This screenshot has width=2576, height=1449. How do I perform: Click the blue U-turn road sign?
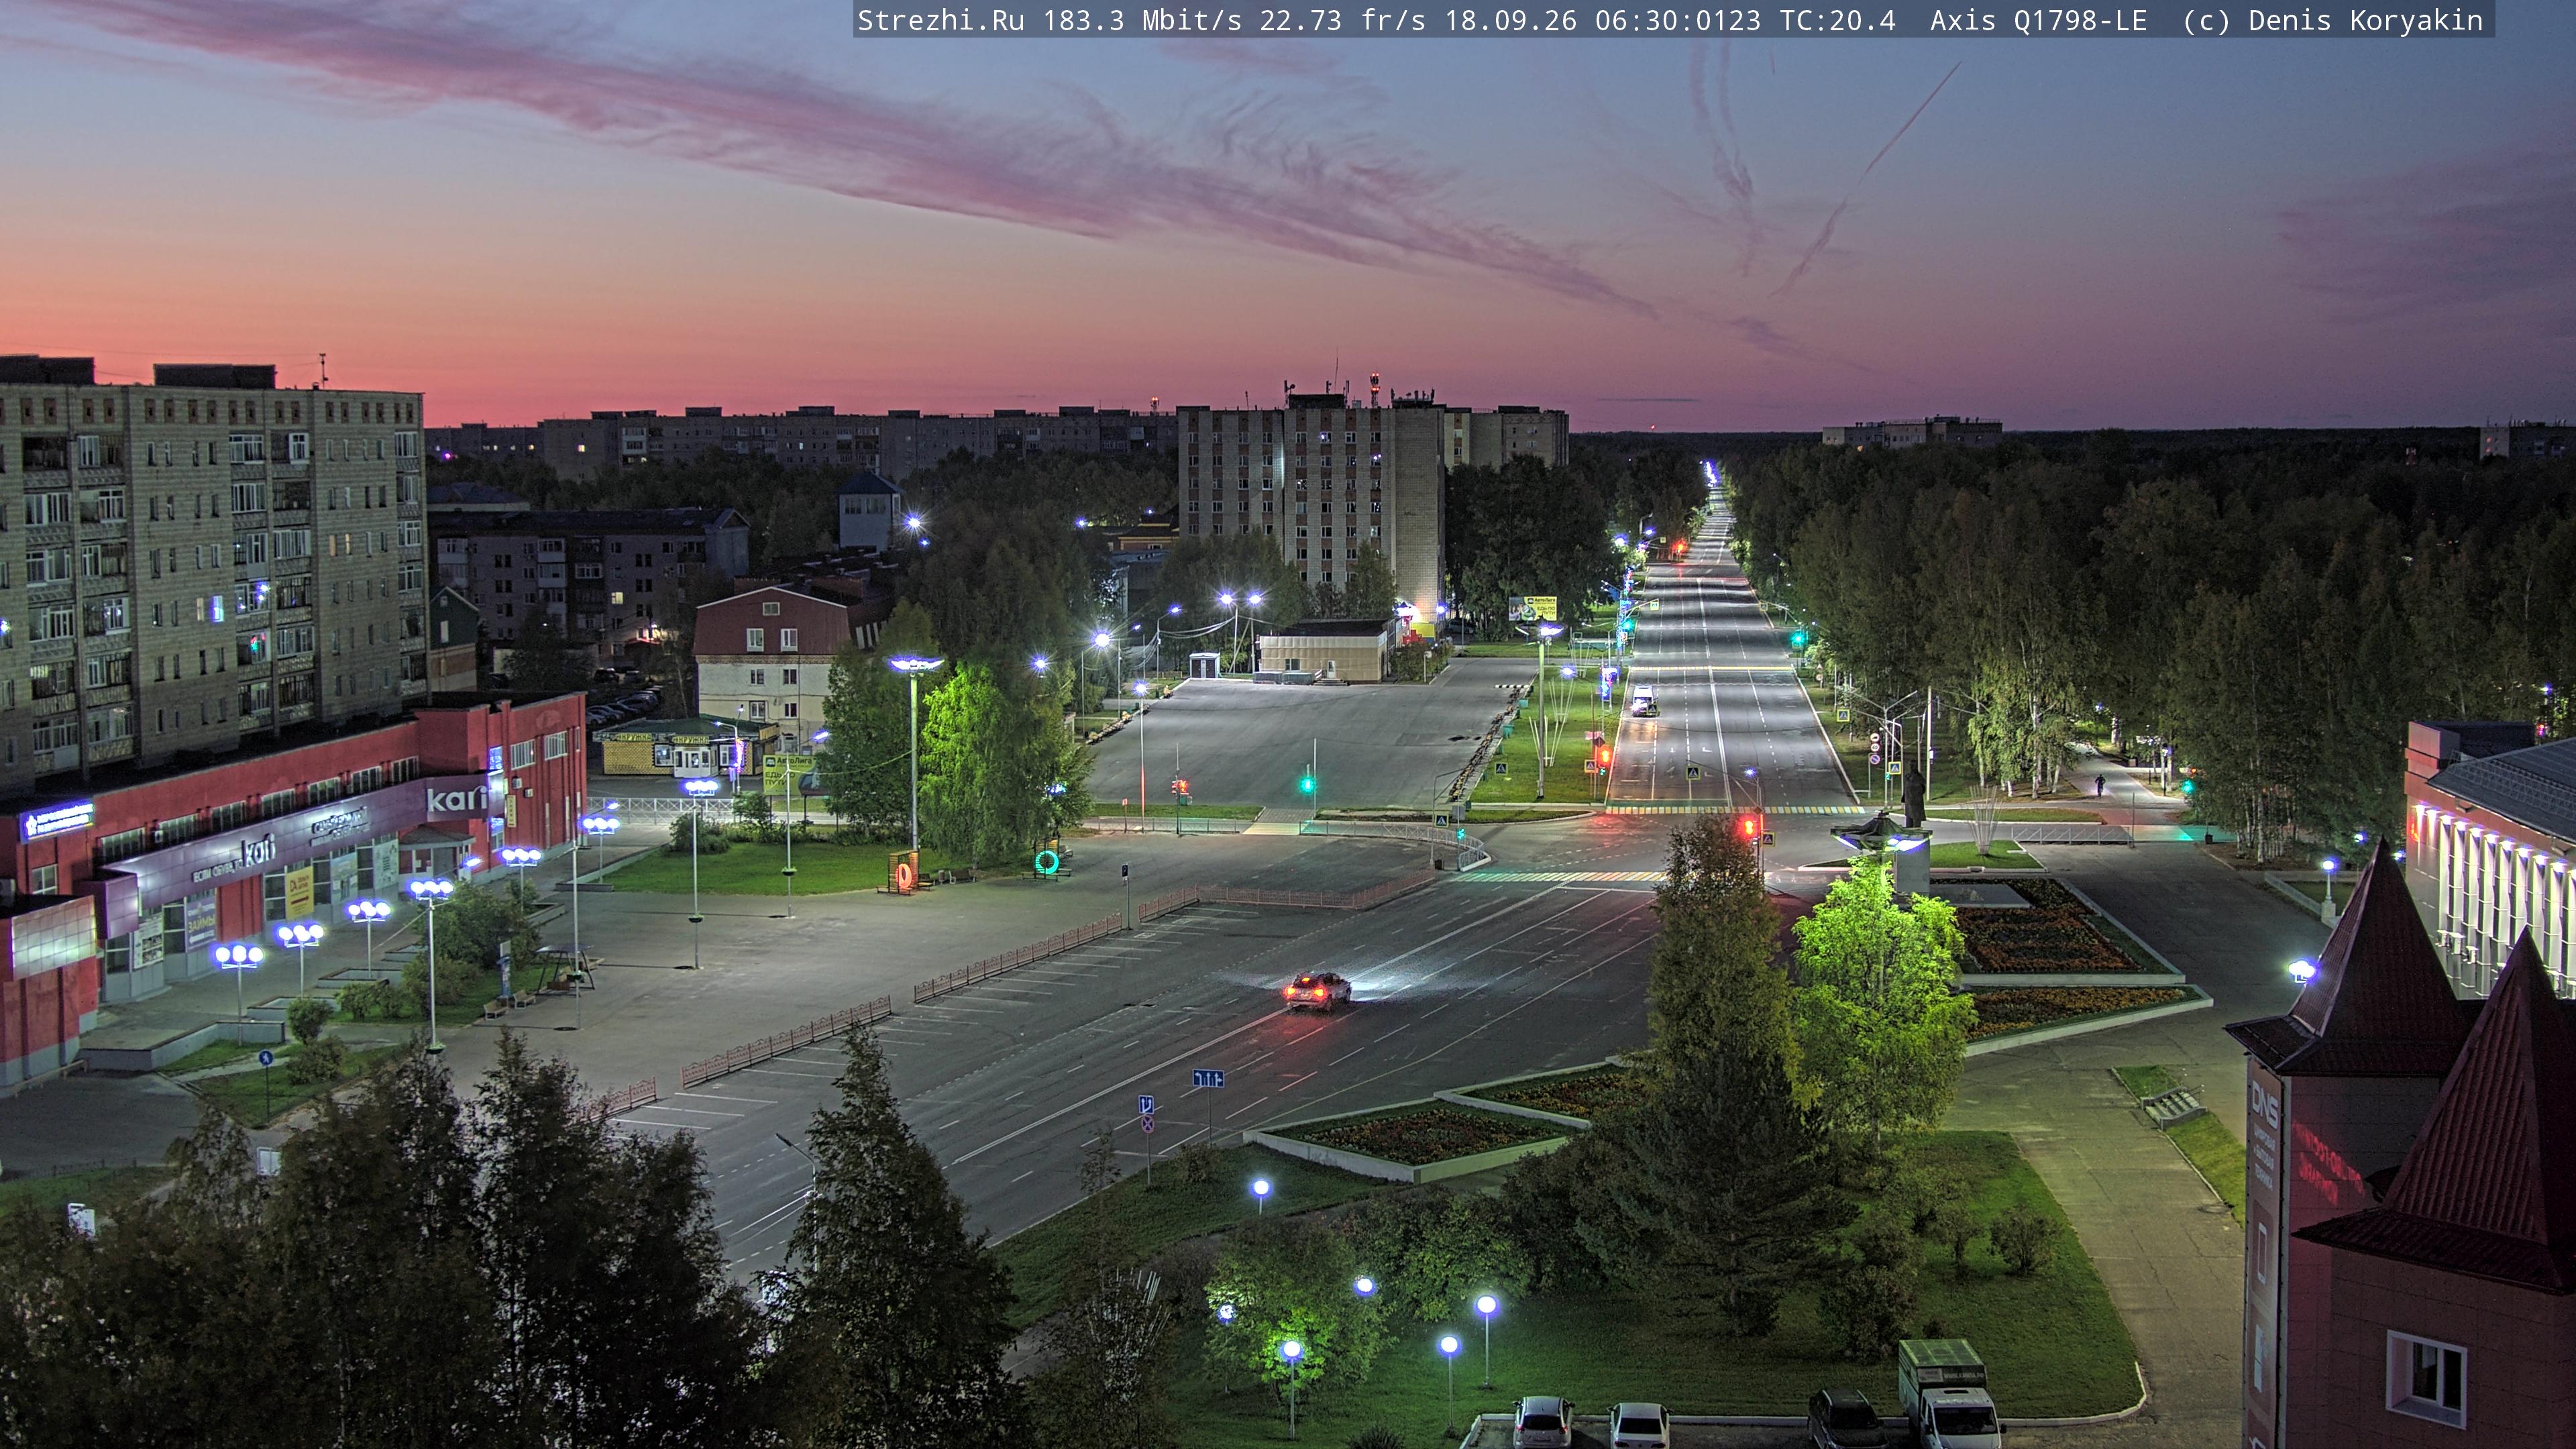tap(1148, 1104)
